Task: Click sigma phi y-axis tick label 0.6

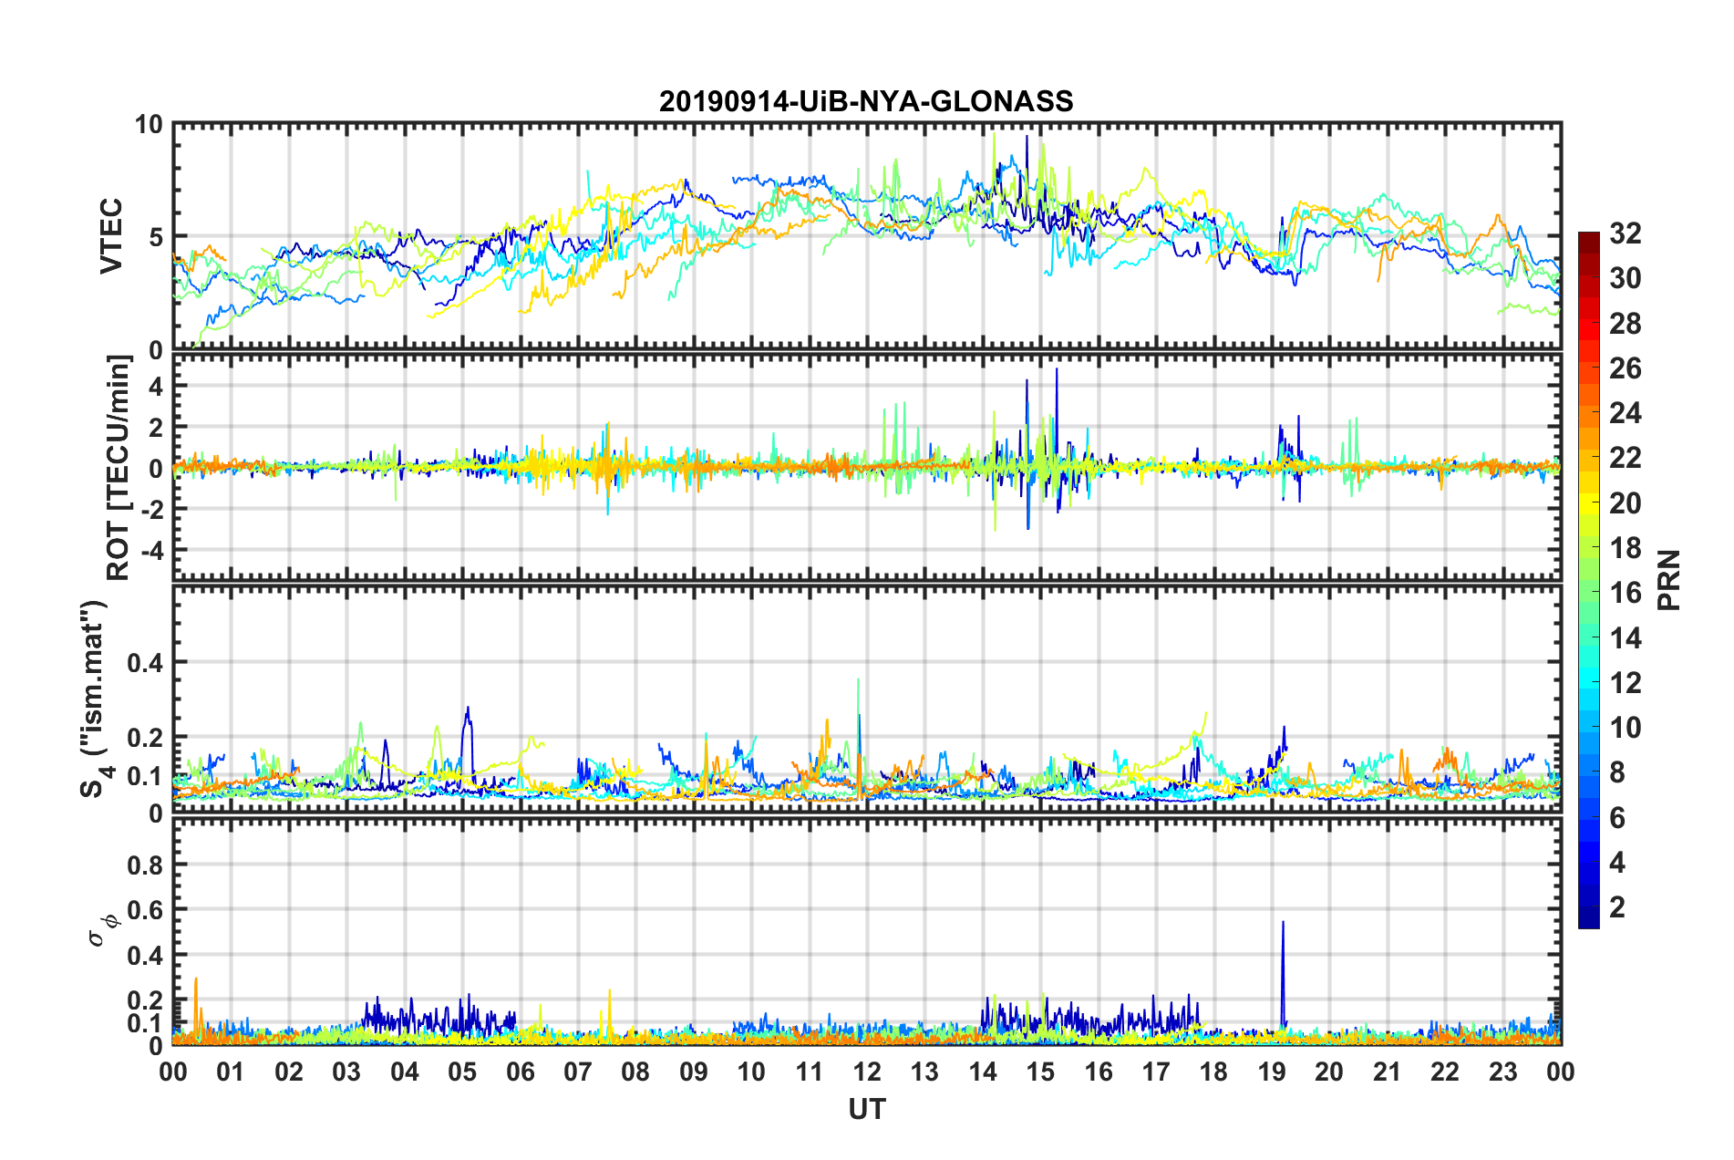Action: coord(145,909)
